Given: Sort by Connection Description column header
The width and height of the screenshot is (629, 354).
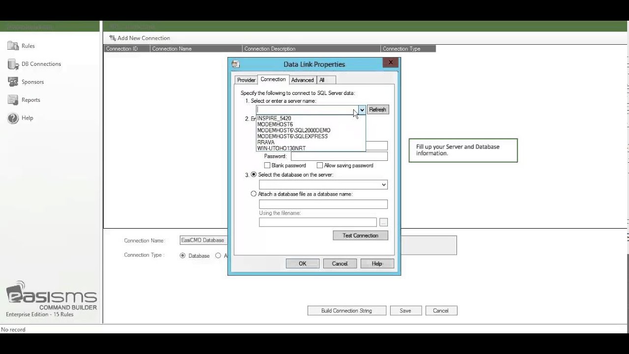Looking at the screenshot, I should pos(312,49).
